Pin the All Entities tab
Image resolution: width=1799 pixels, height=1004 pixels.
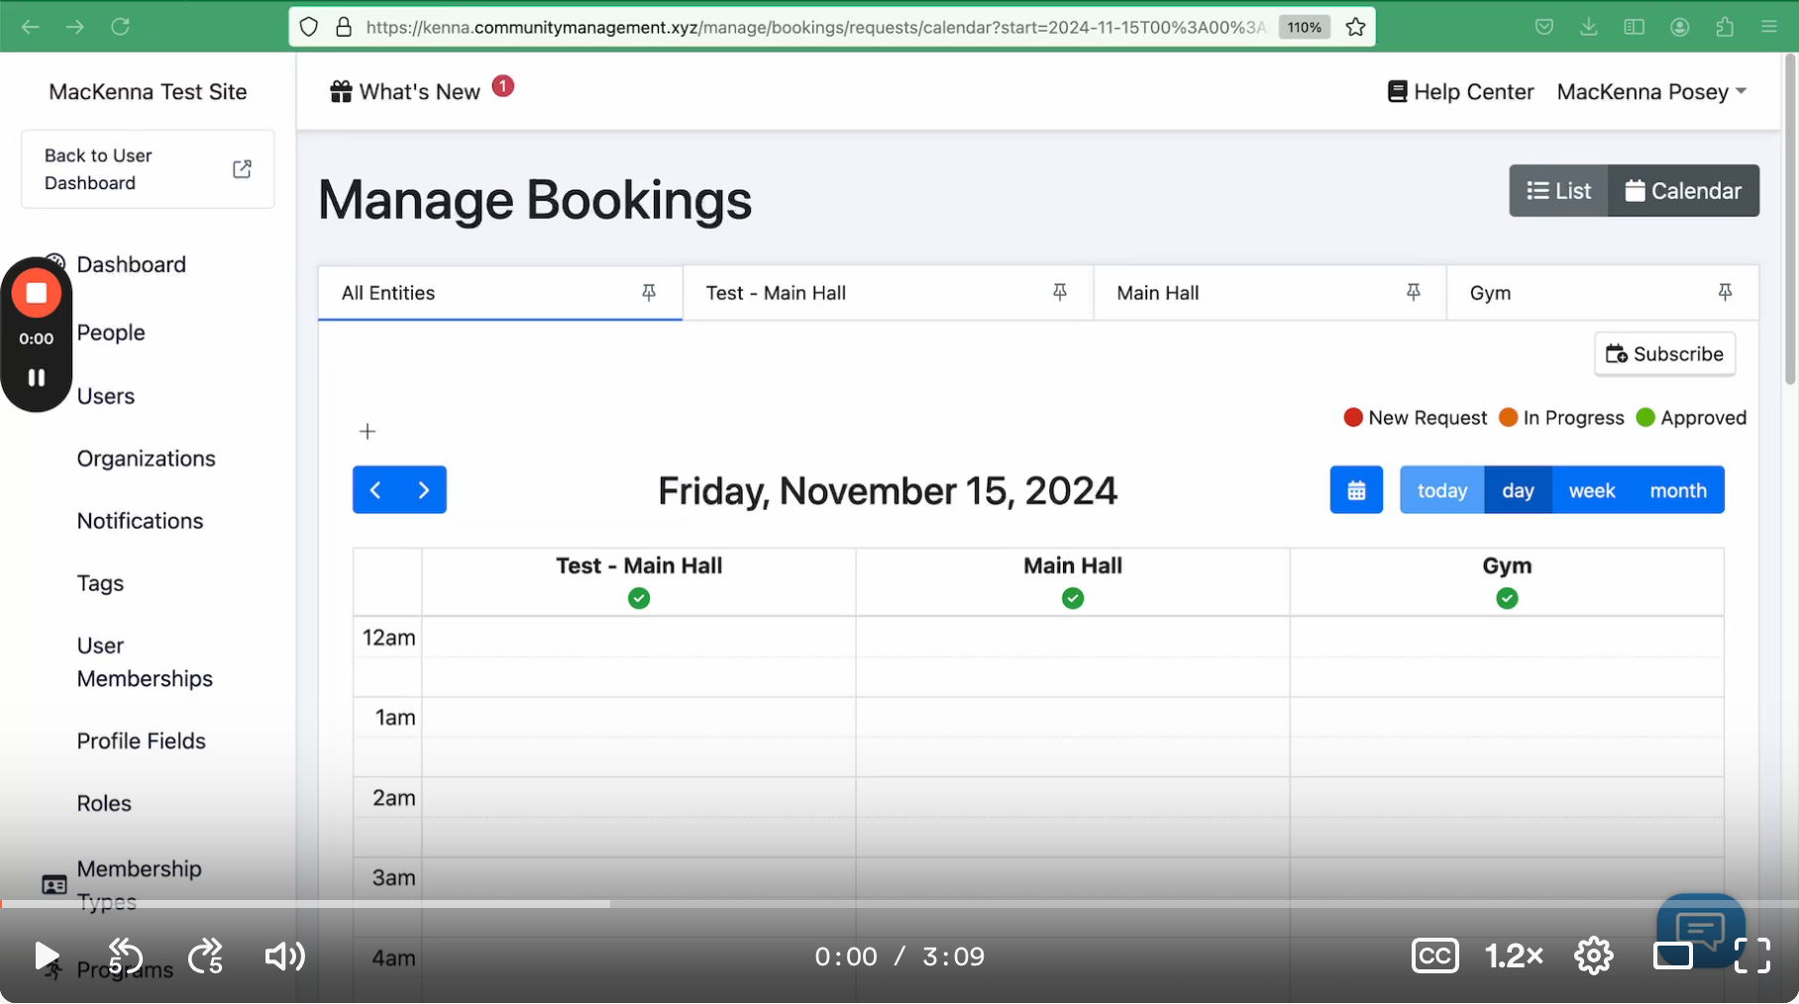point(649,292)
